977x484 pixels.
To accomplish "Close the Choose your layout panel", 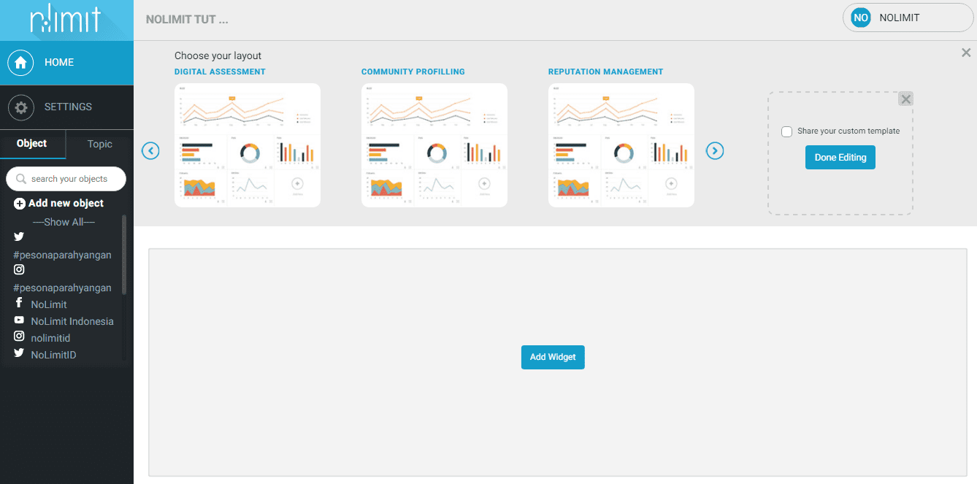I will [x=966, y=53].
